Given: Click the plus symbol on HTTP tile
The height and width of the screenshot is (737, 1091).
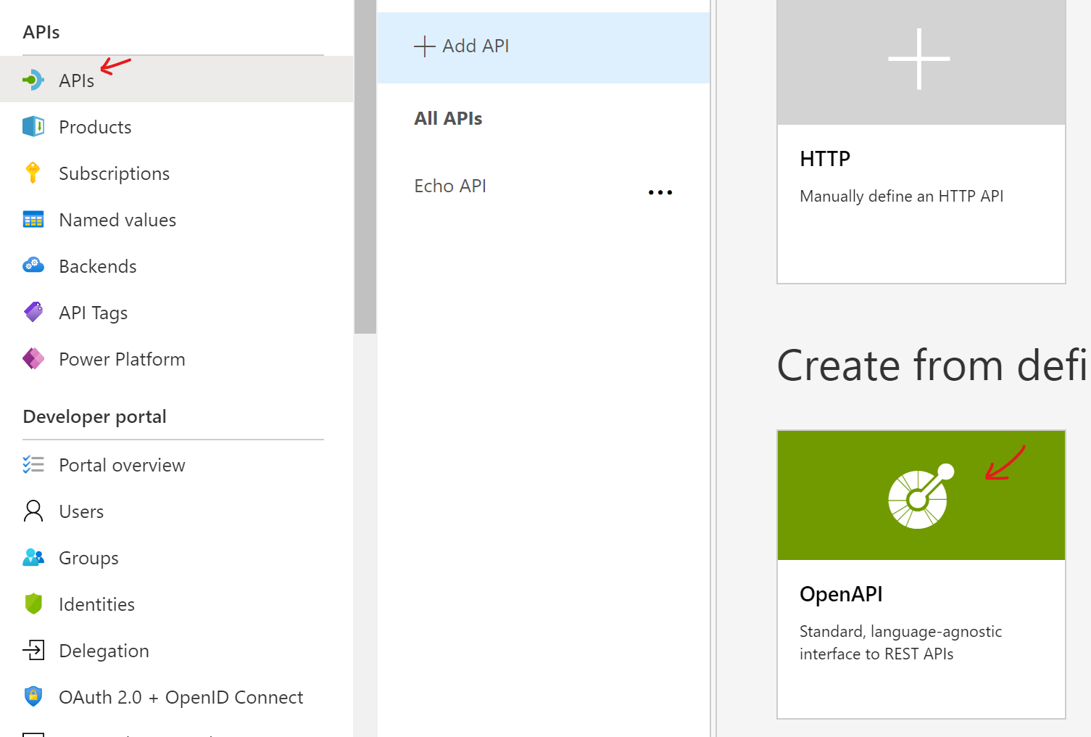Looking at the screenshot, I should (919, 59).
